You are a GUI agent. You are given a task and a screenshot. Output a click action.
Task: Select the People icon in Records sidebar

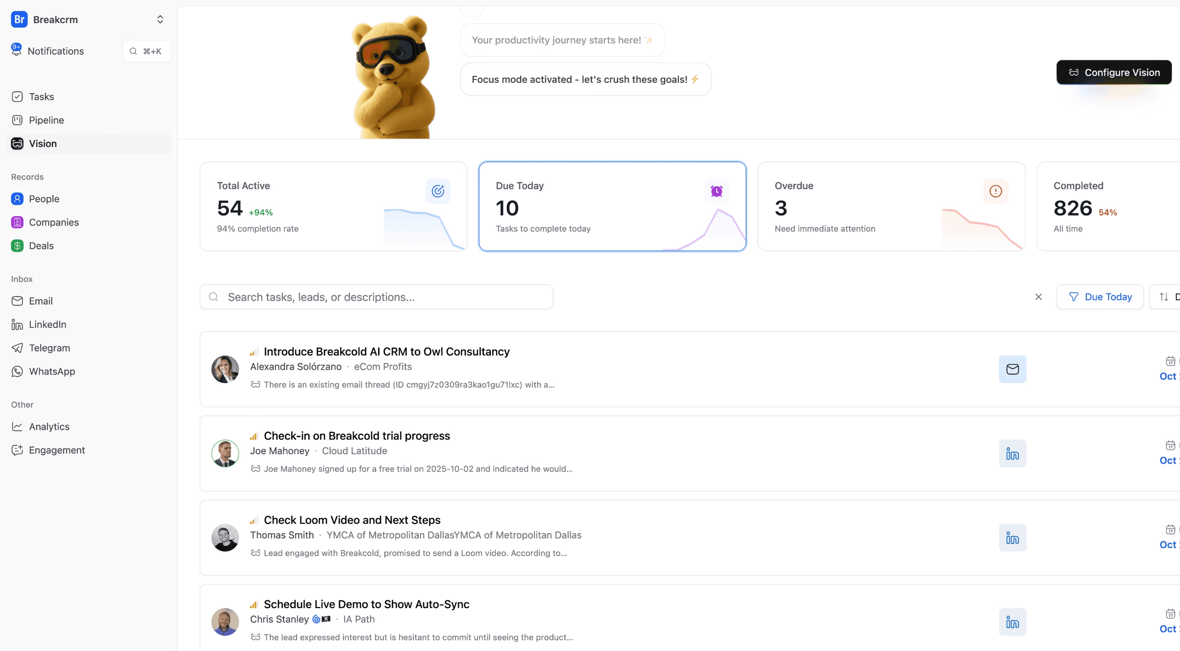click(17, 198)
